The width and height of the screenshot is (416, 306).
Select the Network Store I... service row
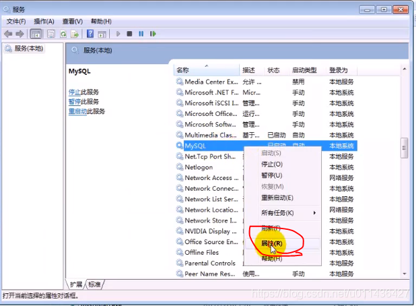(x=266, y=220)
